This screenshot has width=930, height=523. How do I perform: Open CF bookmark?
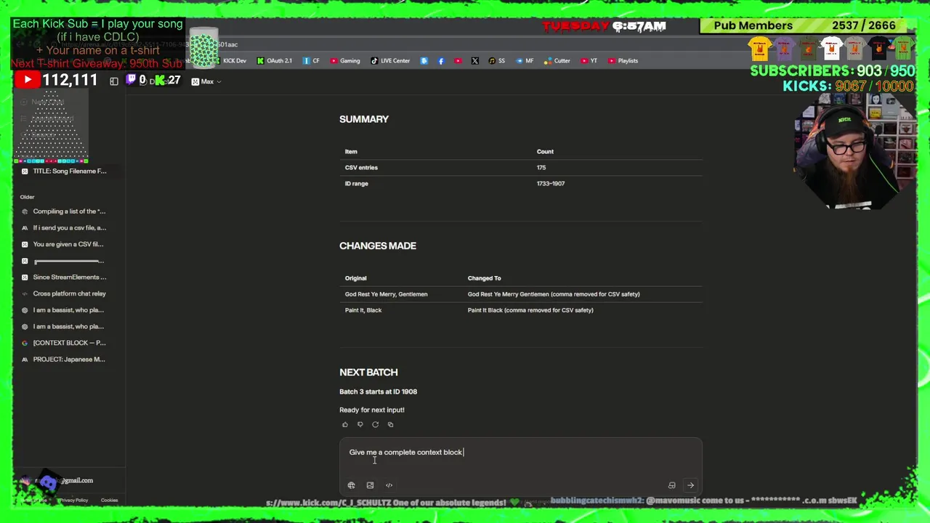tap(311, 61)
